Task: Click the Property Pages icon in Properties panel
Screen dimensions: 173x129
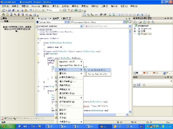Action: coord(144,85)
